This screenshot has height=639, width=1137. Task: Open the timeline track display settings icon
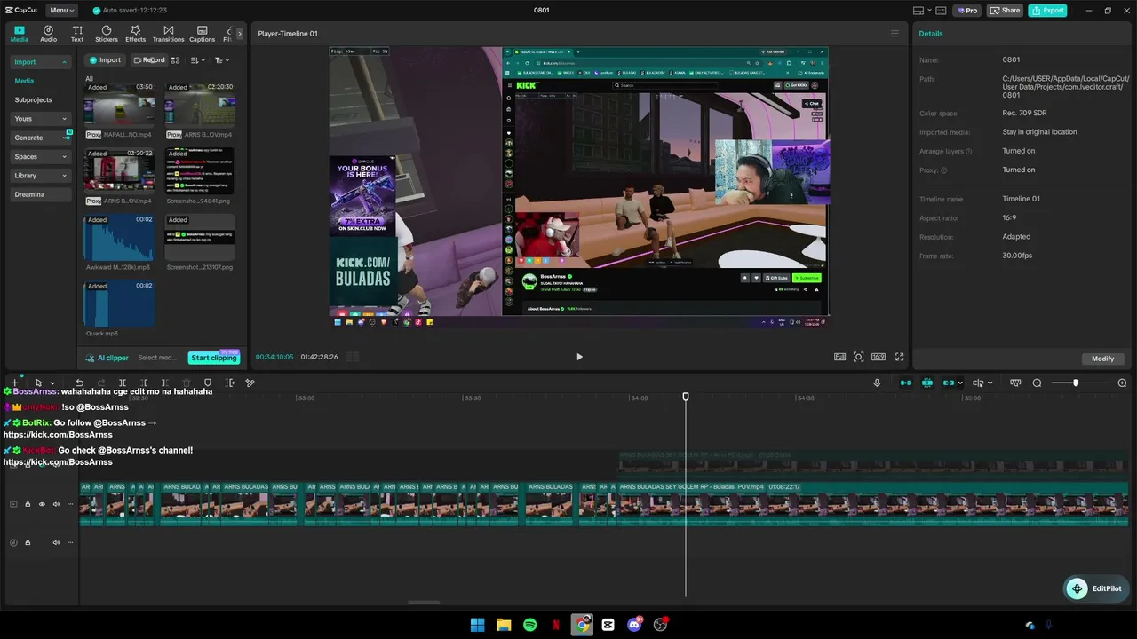click(1015, 383)
